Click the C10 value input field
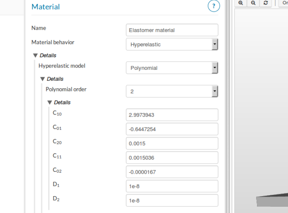The height and width of the screenshot is (213, 288). pos(172,115)
